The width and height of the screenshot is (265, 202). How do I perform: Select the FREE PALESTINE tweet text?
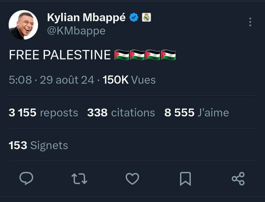pos(60,55)
